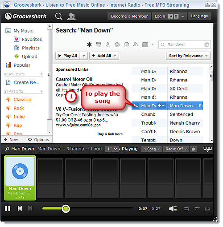Open Favorites in the sidebar

click(28, 40)
